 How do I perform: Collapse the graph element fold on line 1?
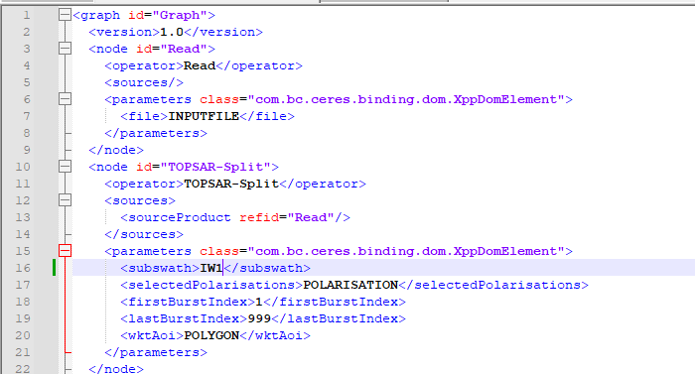[65, 15]
